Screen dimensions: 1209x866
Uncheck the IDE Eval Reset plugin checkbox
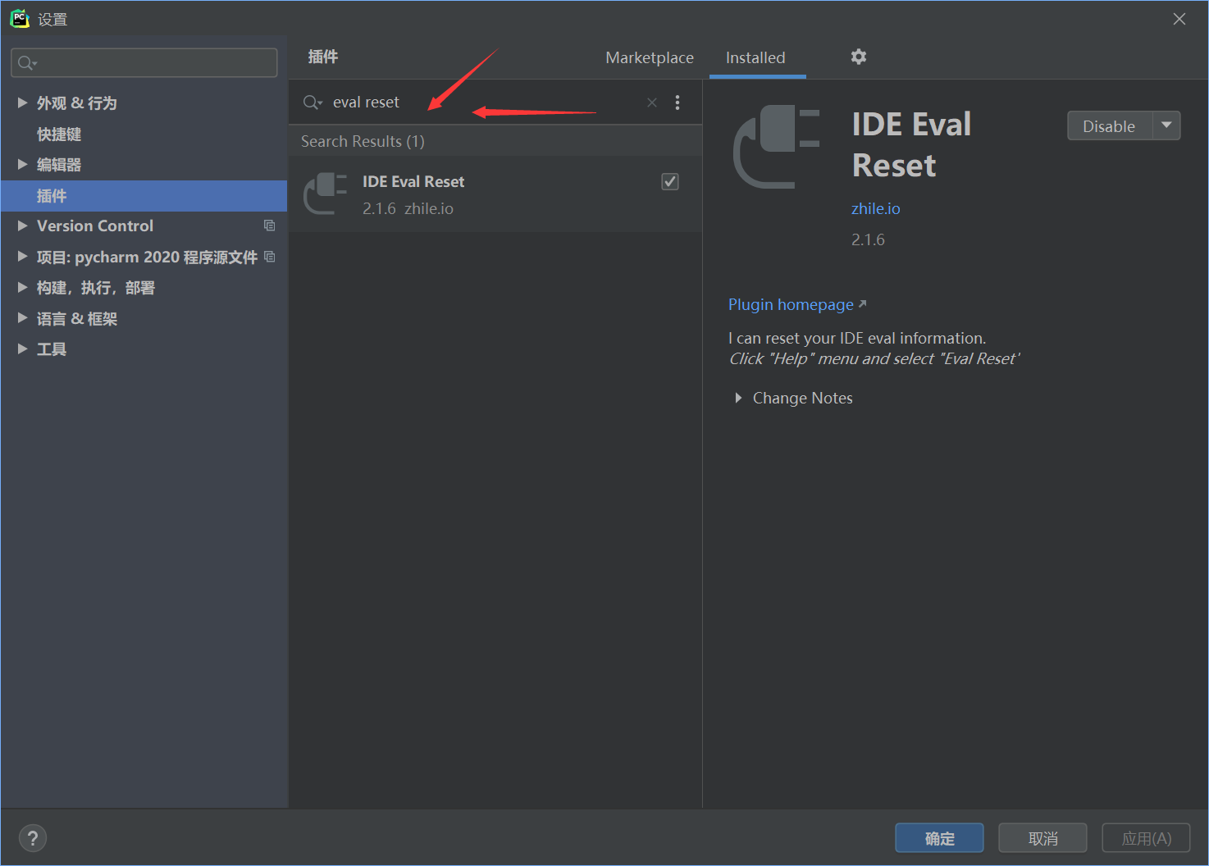(670, 181)
